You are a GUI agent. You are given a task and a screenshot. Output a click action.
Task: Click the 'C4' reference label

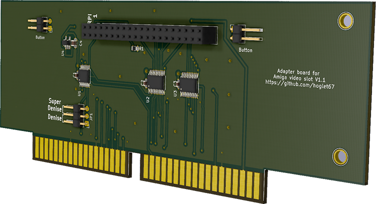coord(81,43)
